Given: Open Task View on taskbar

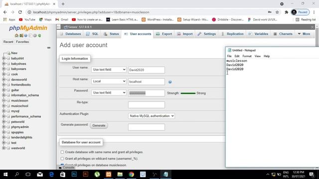Looking at the screenshot, I should coord(28,175).
